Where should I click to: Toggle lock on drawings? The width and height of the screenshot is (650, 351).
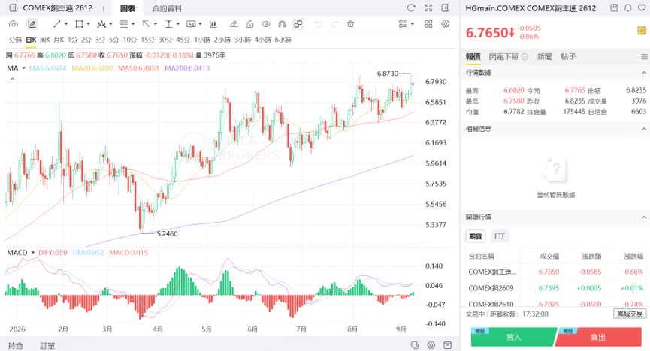[x=250, y=24]
